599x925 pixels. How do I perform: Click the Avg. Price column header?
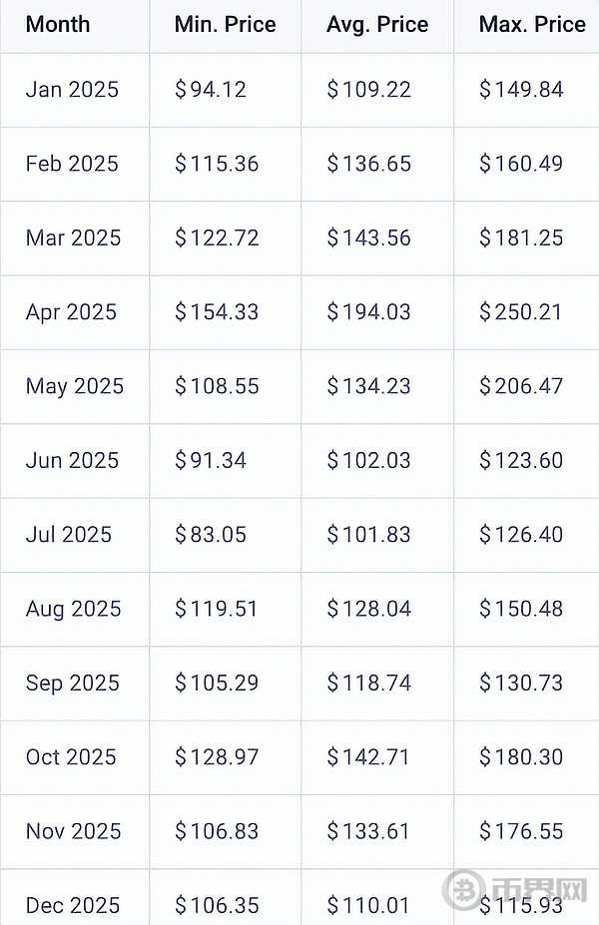pyautogui.click(x=377, y=25)
